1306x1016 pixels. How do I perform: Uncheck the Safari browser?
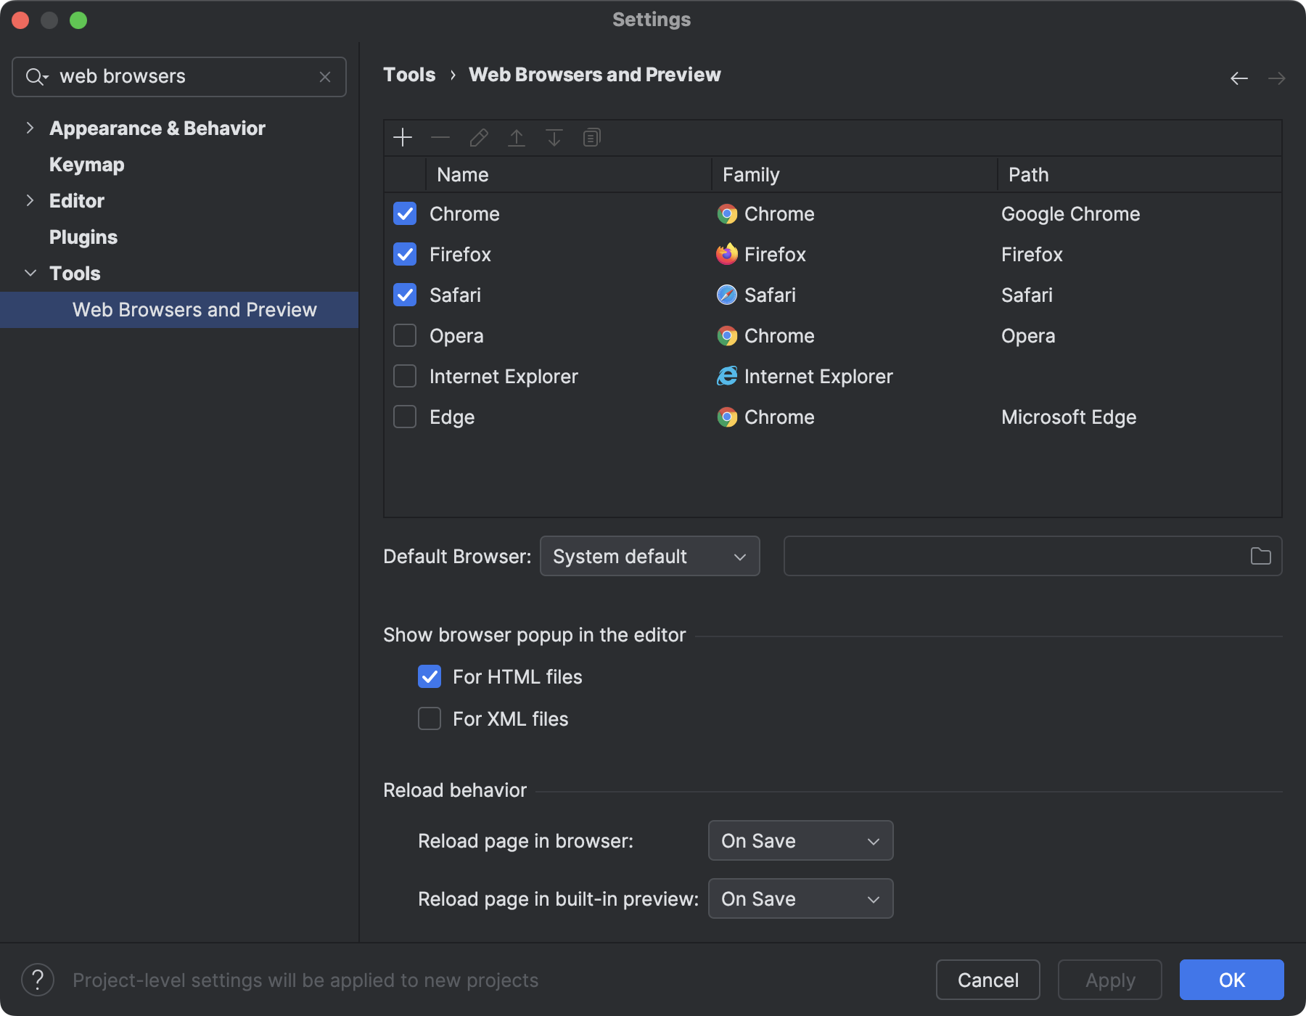(x=404, y=295)
